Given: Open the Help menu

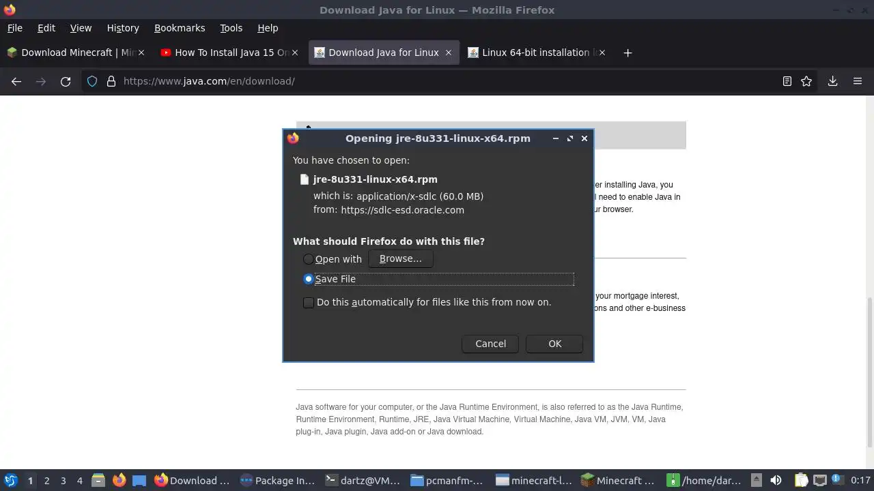Looking at the screenshot, I should point(268,28).
